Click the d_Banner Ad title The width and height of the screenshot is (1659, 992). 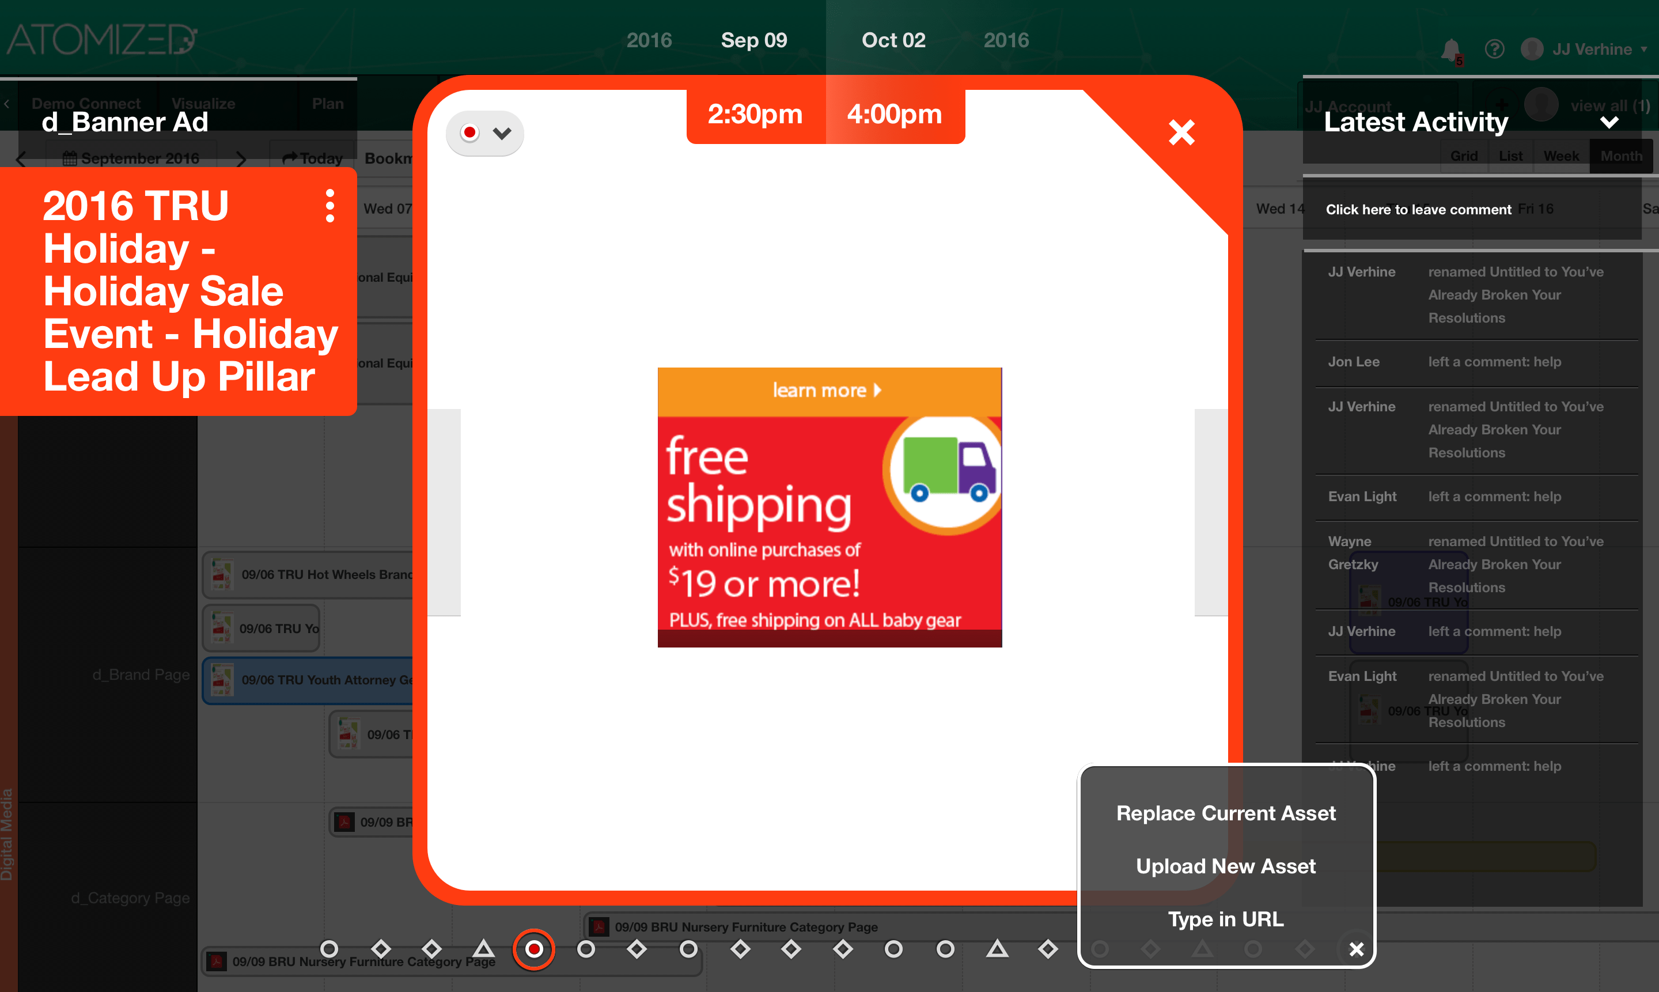coord(125,122)
